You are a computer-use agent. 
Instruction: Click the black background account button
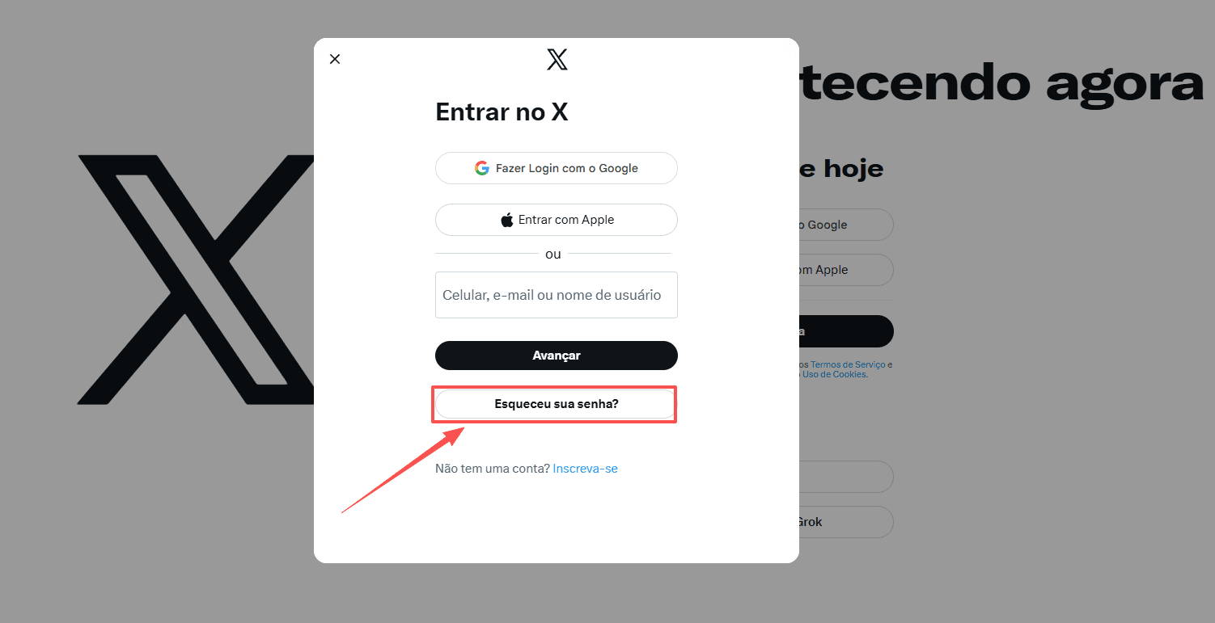846,331
